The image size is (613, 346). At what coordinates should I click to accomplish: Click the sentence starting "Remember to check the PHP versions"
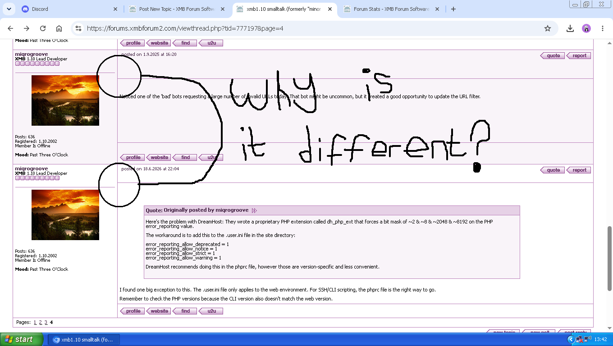(x=226, y=299)
